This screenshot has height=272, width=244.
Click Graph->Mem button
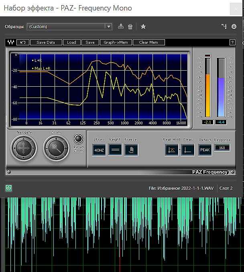[x=116, y=43]
